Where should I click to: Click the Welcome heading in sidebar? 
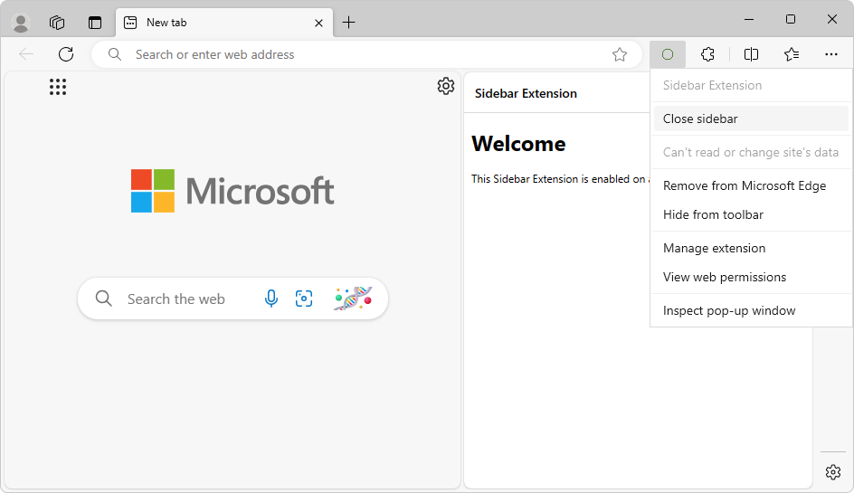pos(518,144)
